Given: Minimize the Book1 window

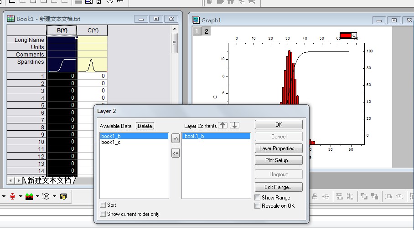Looking at the screenshot, I should pyautogui.click(x=141, y=19).
